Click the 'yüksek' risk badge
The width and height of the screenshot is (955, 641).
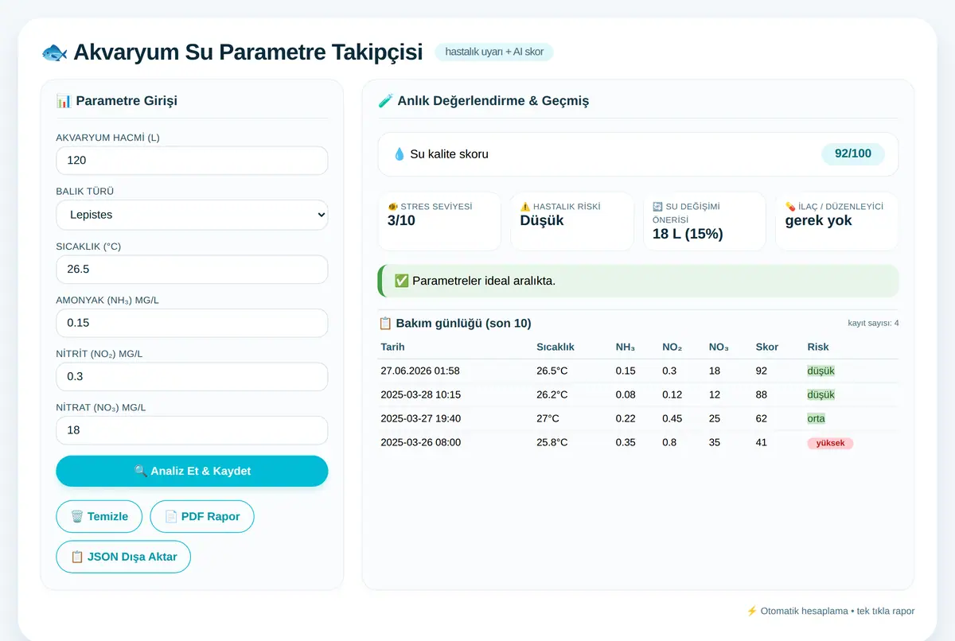tap(830, 443)
